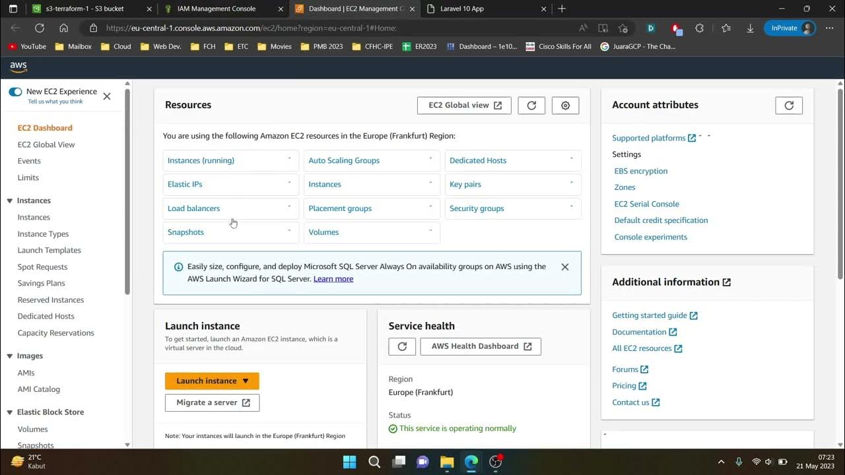Open the Cisco Skills For All bookmark
The width and height of the screenshot is (845, 475).
point(558,47)
